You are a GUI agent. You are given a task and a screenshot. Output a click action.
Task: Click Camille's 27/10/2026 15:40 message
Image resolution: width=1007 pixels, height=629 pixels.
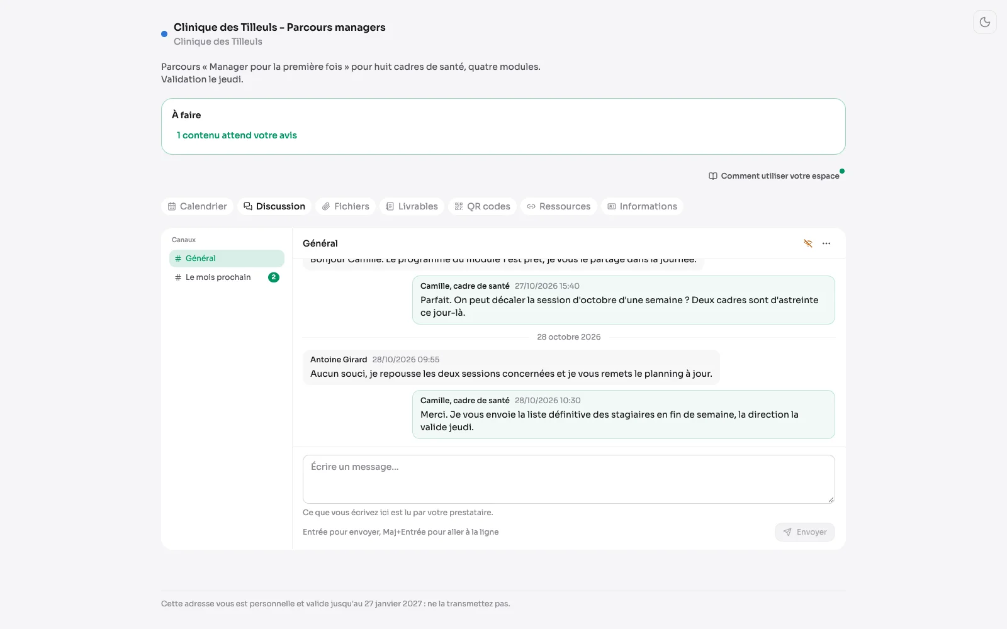pyautogui.click(x=624, y=300)
